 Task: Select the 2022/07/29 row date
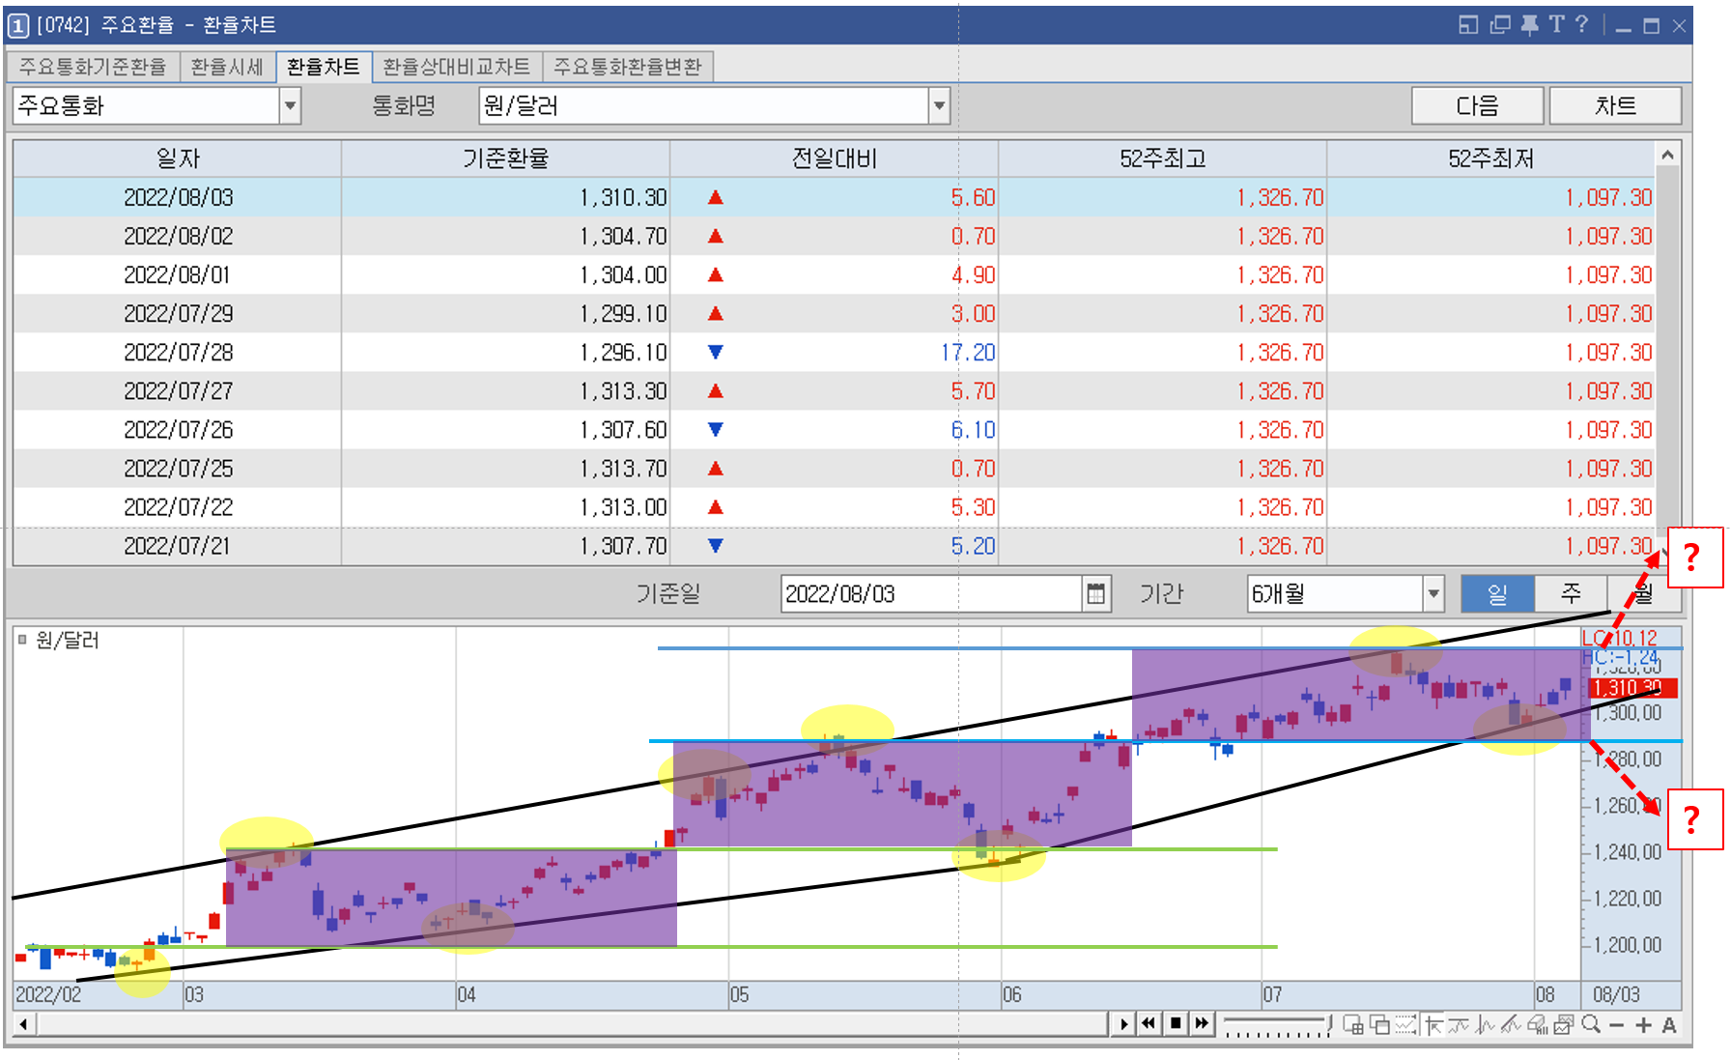pyautogui.click(x=179, y=313)
